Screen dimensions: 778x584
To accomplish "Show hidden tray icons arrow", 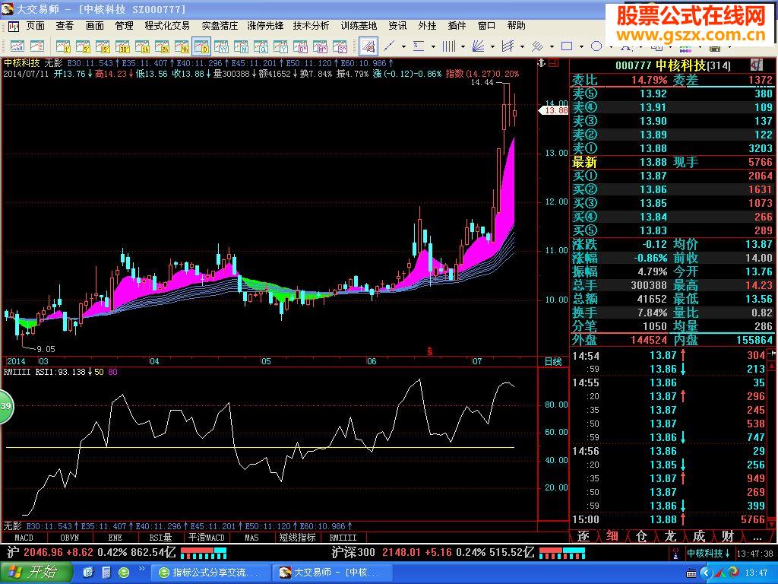I will tap(706, 573).
